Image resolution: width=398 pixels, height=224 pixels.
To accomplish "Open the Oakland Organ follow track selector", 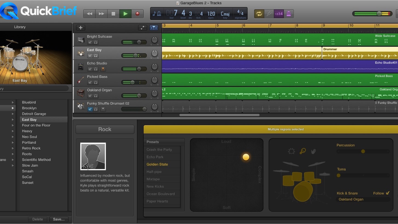I will tap(363, 199).
